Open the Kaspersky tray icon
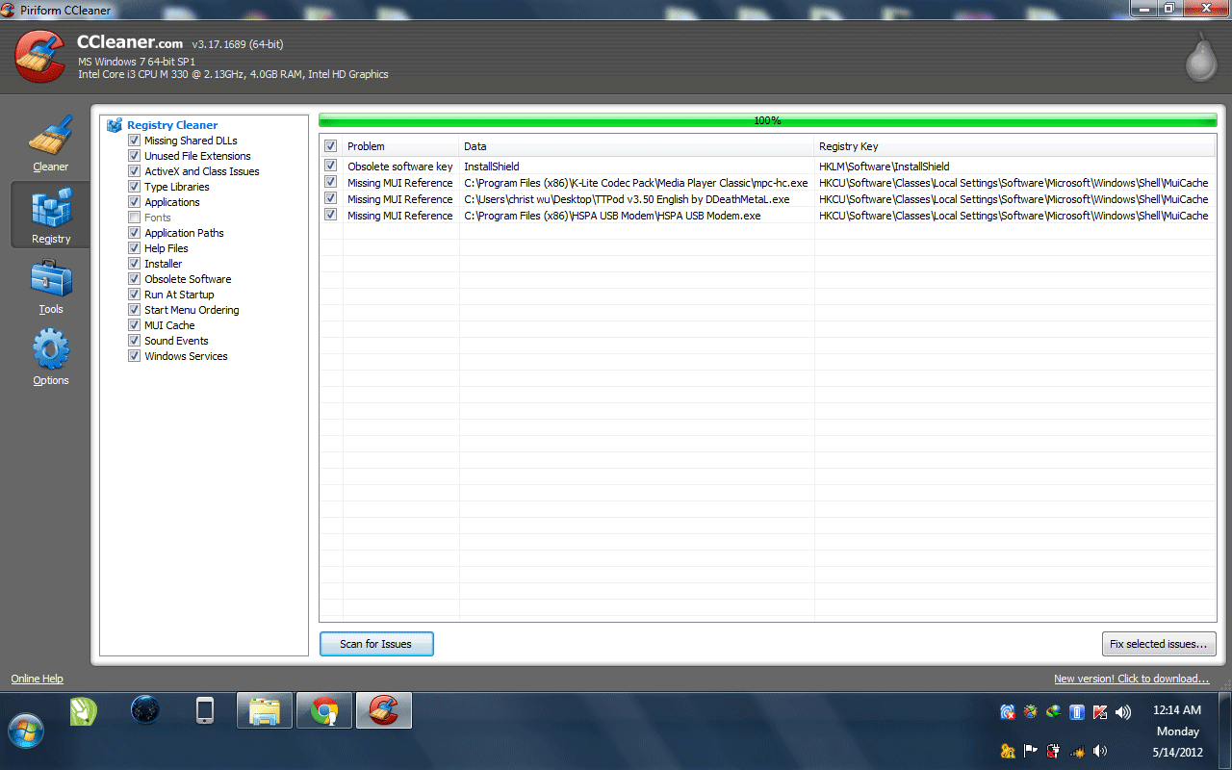The height and width of the screenshot is (770, 1232). tap(1100, 712)
